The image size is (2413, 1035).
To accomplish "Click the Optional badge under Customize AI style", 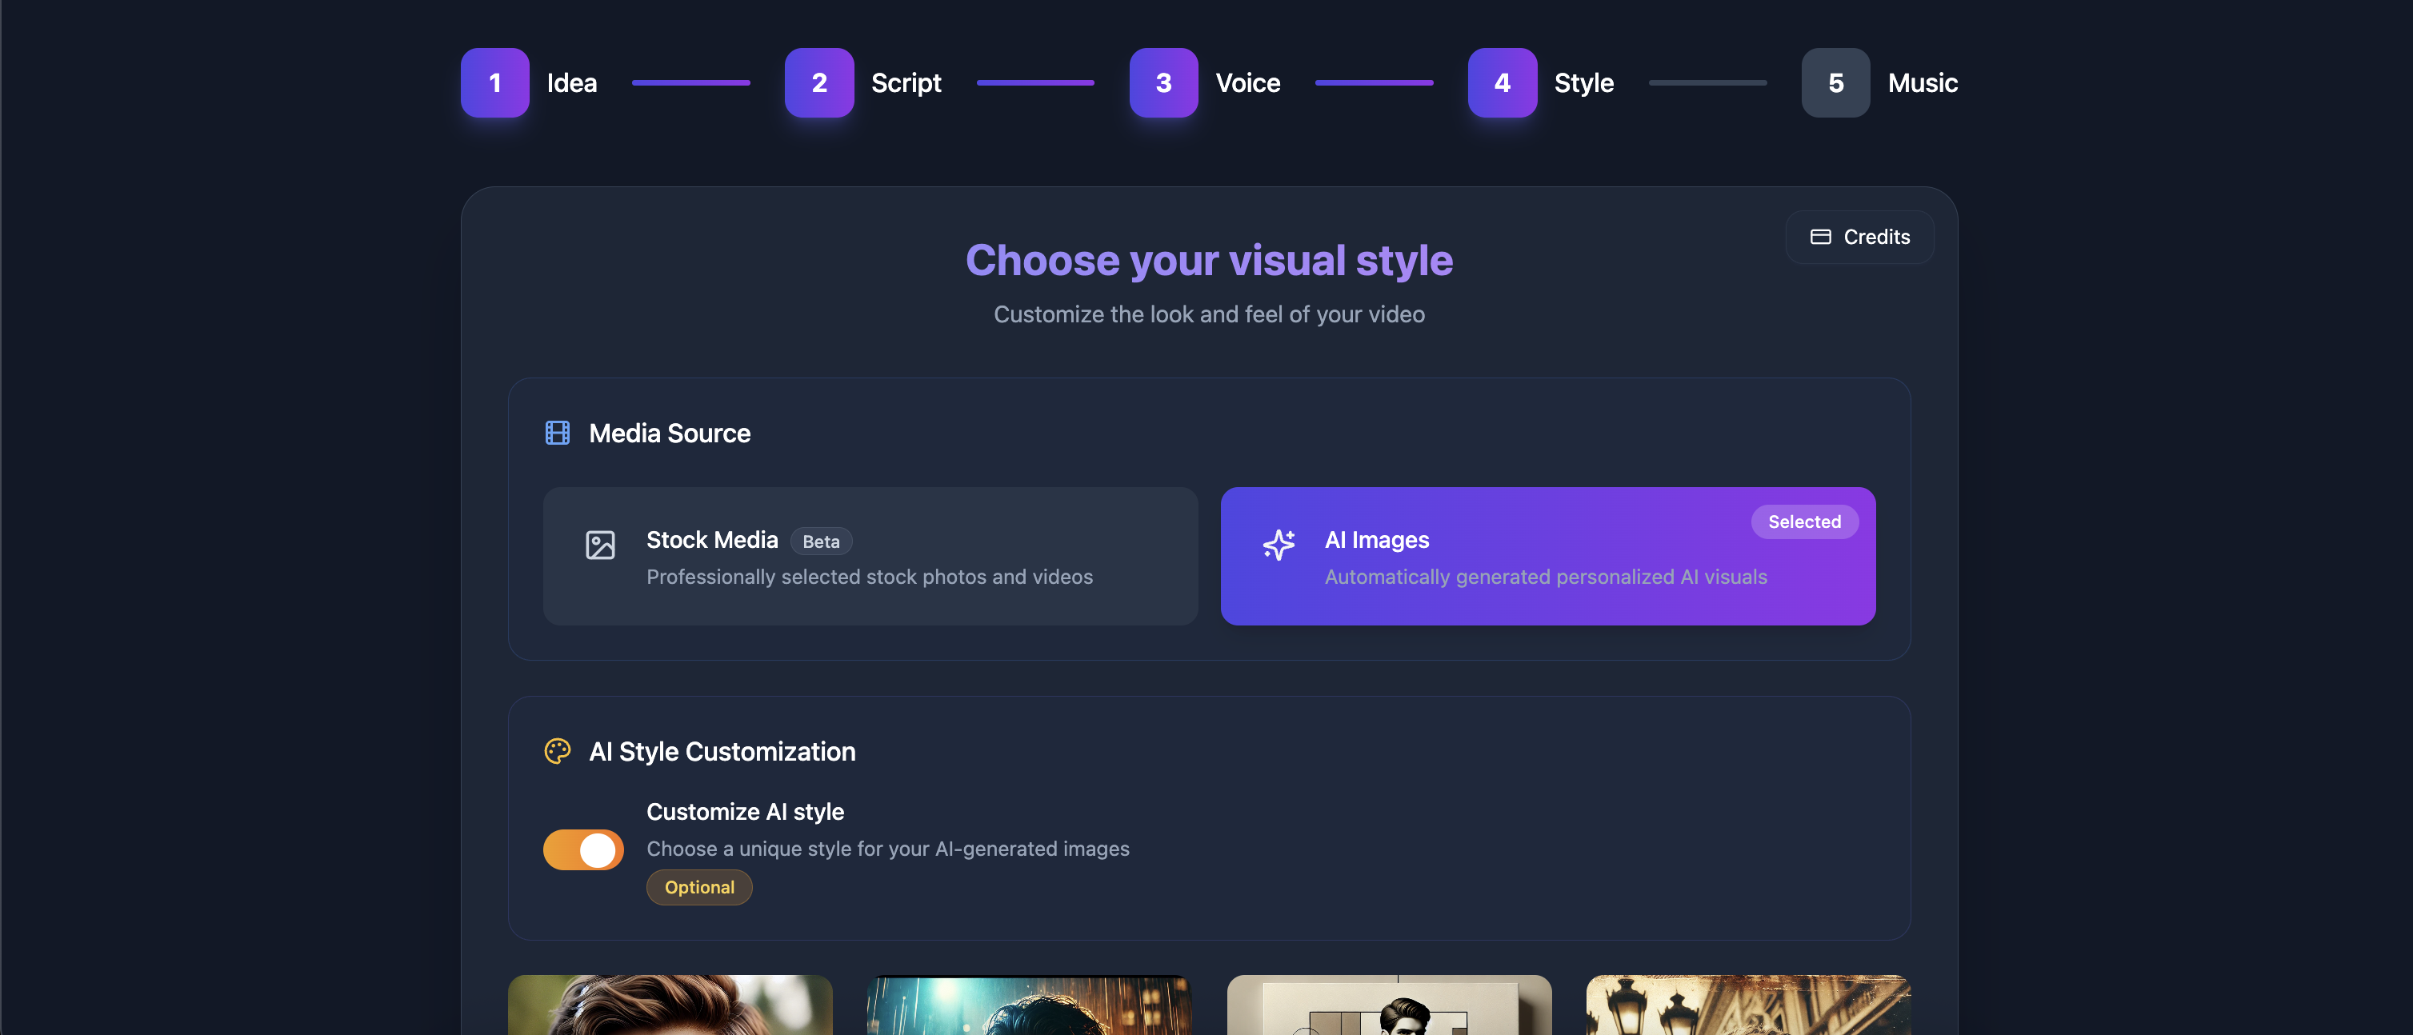I will click(x=698, y=887).
